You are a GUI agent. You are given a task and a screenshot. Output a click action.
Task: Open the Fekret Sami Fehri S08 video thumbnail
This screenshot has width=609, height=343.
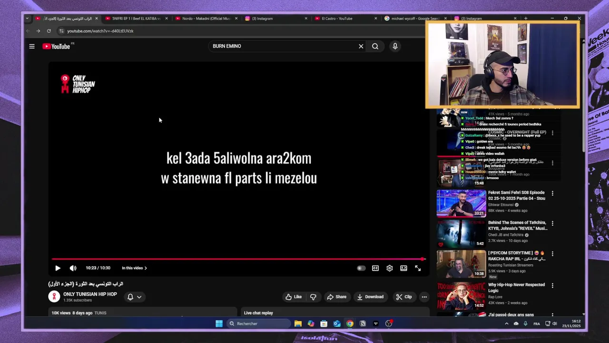click(x=462, y=203)
